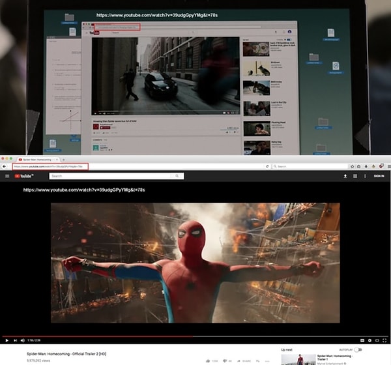
Task: Click the YouTube logo
Action: click(x=25, y=176)
